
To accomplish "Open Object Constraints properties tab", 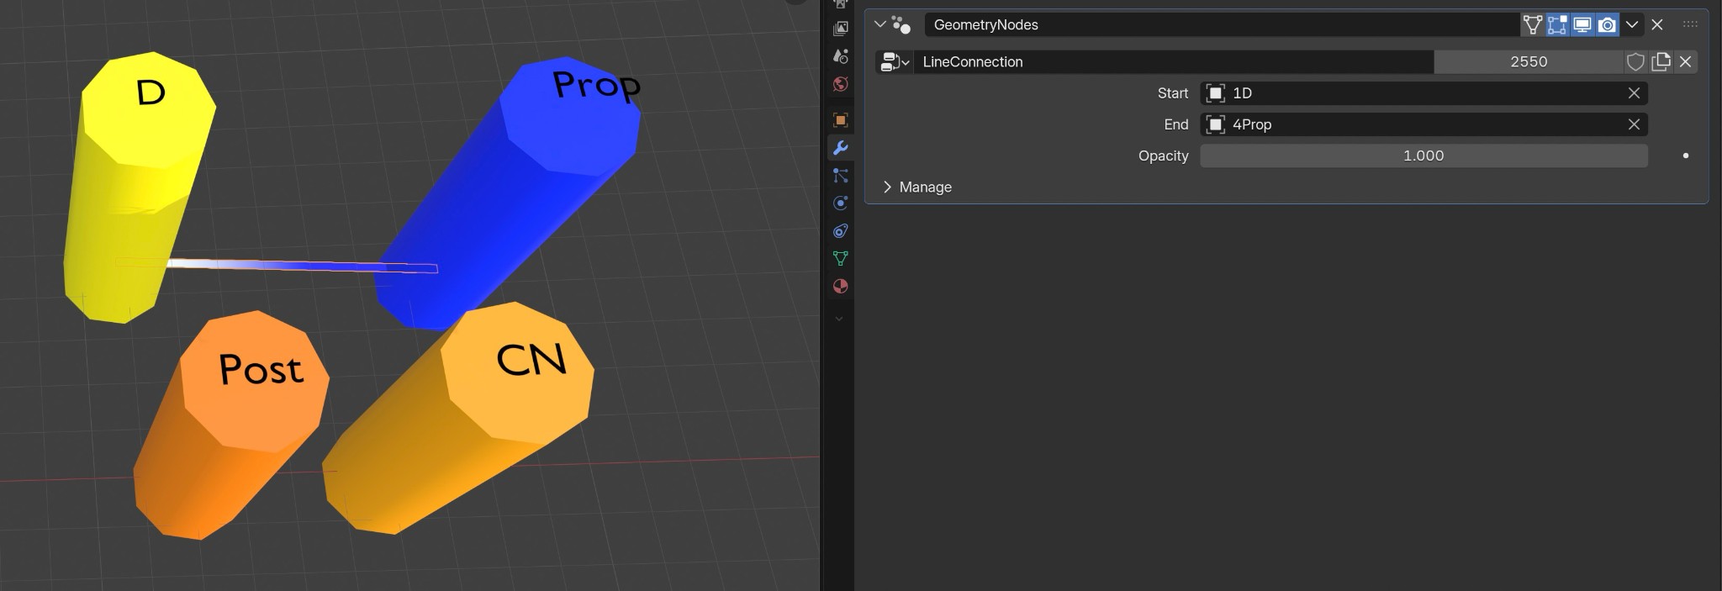I will 840,231.
